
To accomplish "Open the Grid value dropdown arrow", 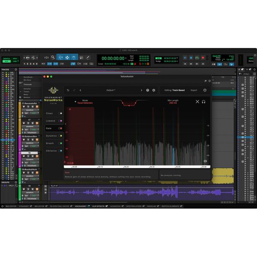I will point(177,58).
